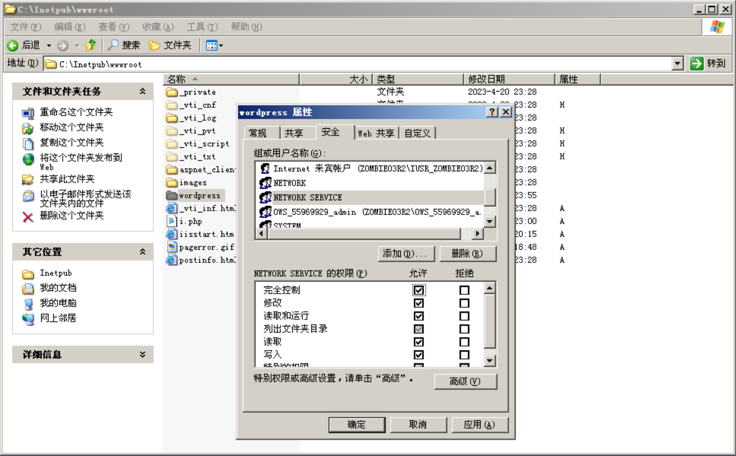Click the OK button in properties dialog
Screen dimensions: 736x456
tap(357, 424)
